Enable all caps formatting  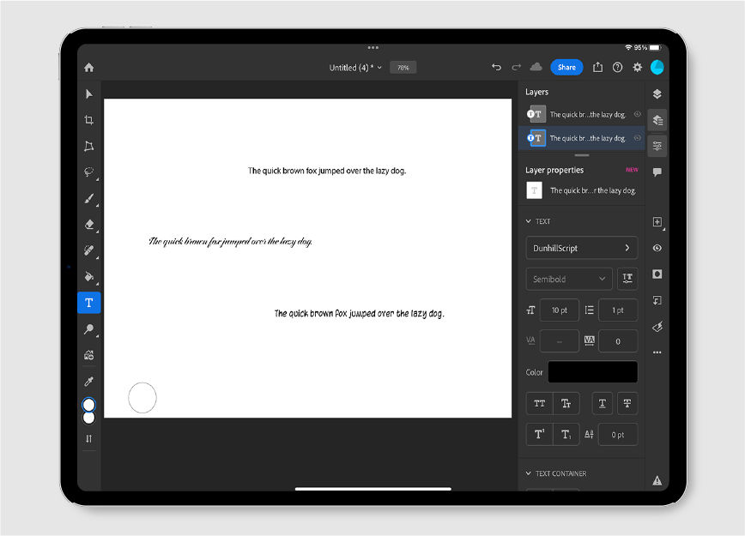(541, 403)
